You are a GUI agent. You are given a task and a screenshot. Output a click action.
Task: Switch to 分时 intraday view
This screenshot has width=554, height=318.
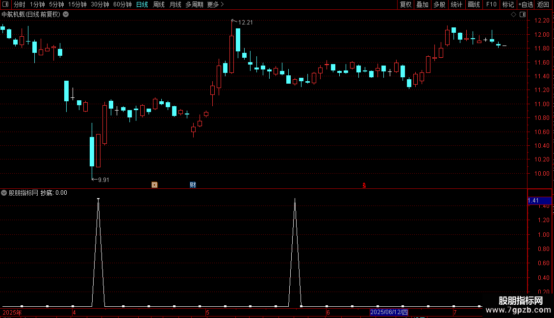pos(19,4)
